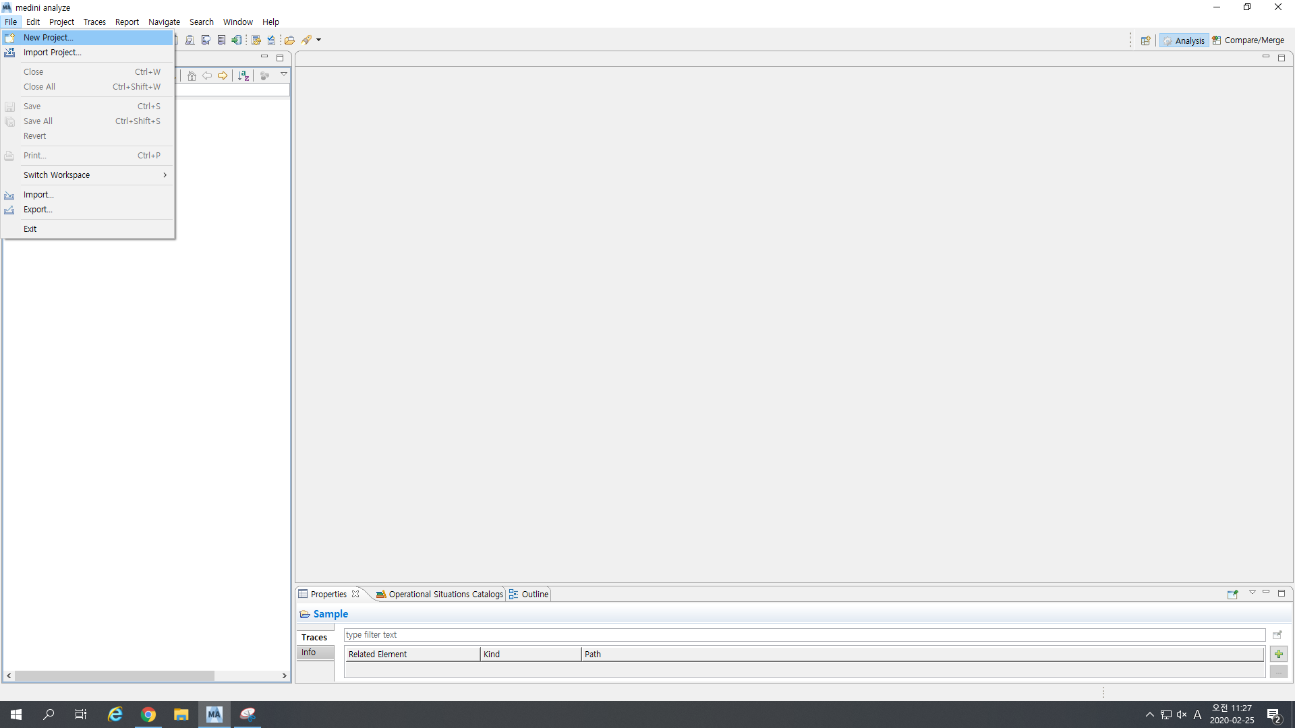Open the Operational Situations Catalogs tab
The height and width of the screenshot is (728, 1295).
point(439,594)
